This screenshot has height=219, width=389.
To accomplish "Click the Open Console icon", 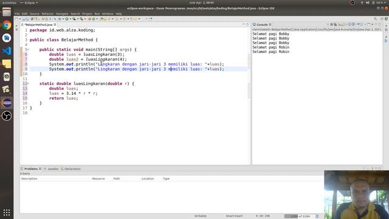I will [x=369, y=24].
